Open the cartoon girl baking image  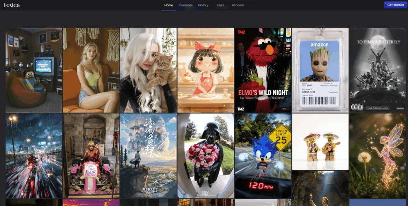(206, 70)
